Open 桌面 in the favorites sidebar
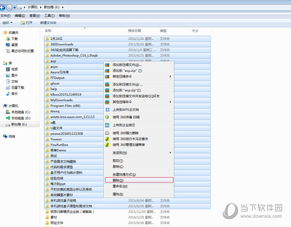Screen dimensions: 291x227 pyautogui.click(x=12, y=45)
